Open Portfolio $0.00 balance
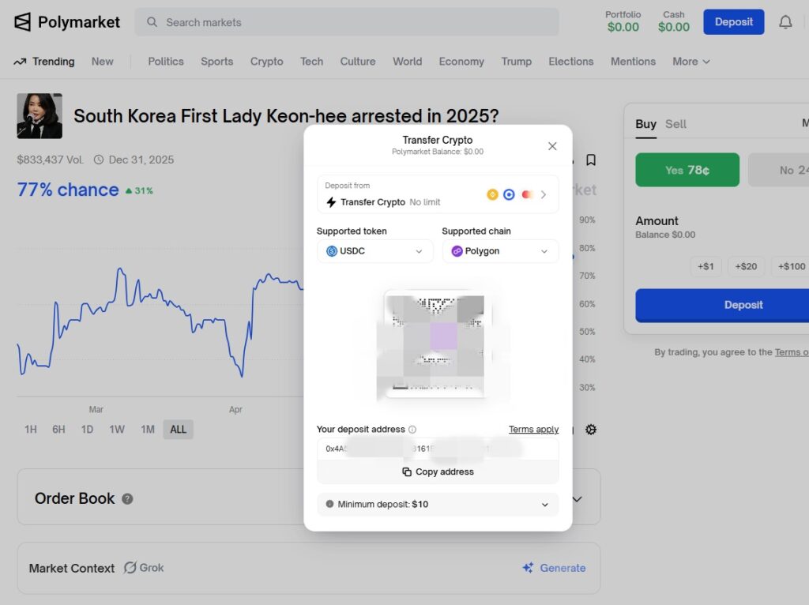The height and width of the screenshot is (605, 809). 623,21
